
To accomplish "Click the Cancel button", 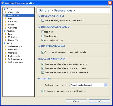I will (x=76, y=101).
